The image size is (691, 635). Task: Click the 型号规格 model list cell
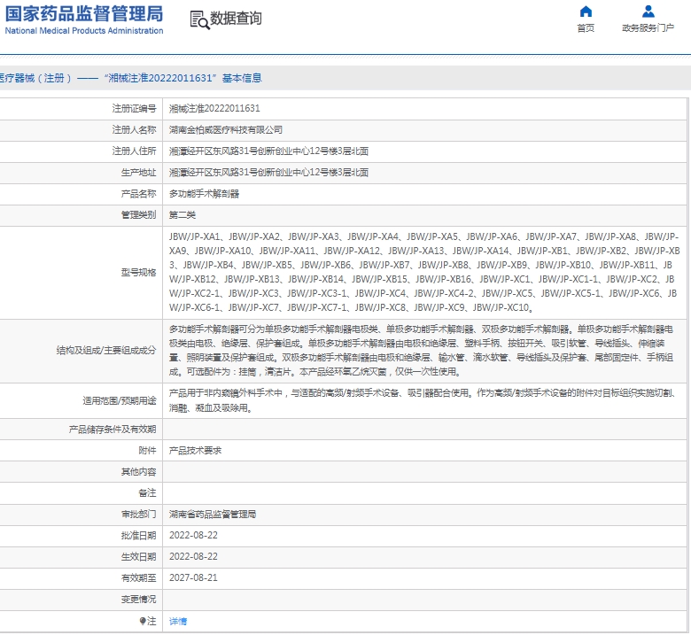tap(424, 272)
